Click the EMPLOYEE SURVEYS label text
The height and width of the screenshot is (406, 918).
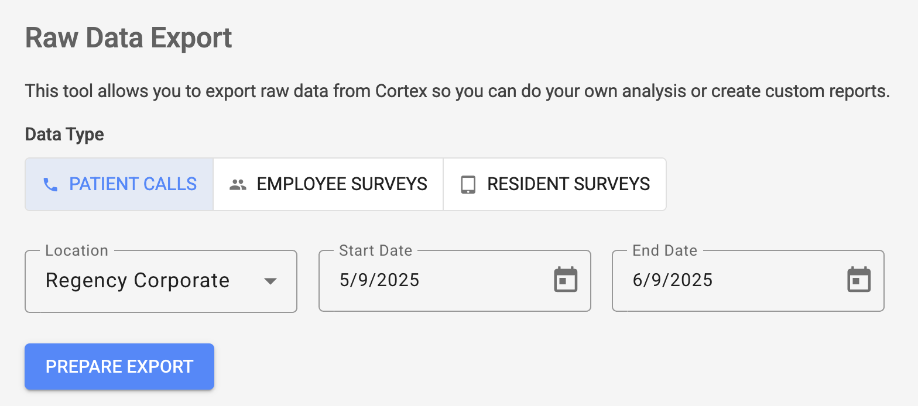click(x=342, y=184)
